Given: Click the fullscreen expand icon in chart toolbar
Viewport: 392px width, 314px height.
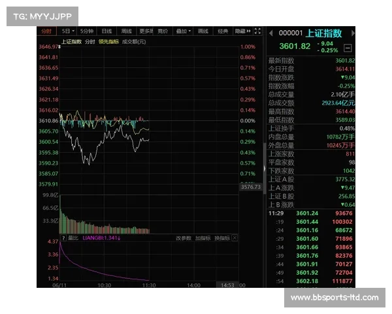Looking at the screenshot, I should [x=258, y=31].
